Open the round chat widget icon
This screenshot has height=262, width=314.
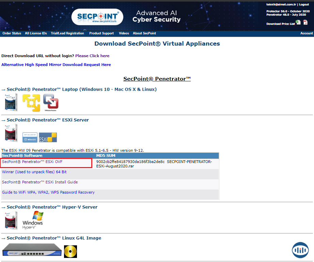coord(300,250)
